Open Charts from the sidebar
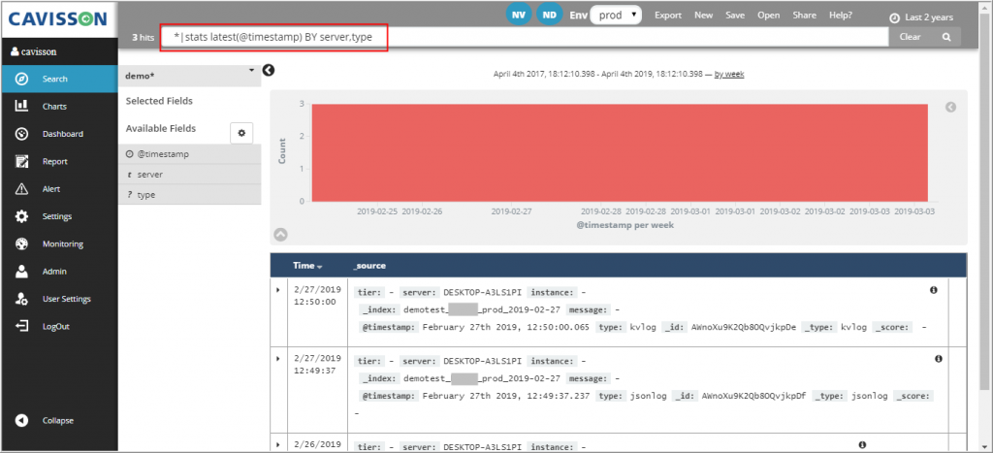Viewport: 993px width, 453px height. click(x=54, y=106)
